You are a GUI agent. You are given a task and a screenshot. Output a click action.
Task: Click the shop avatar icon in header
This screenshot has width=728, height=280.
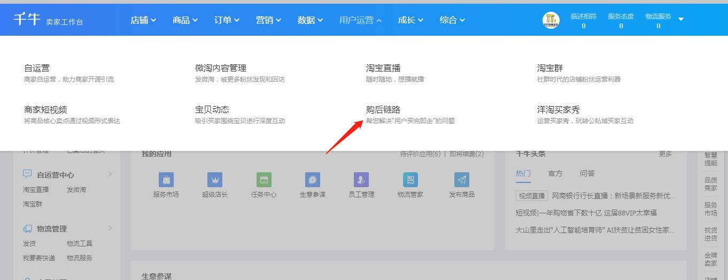pyautogui.click(x=551, y=20)
